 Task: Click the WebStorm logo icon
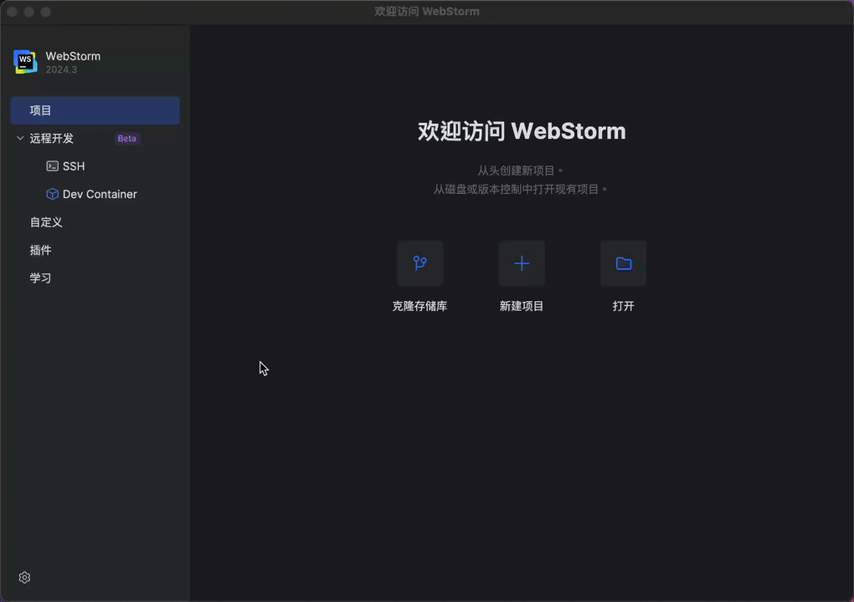[25, 62]
